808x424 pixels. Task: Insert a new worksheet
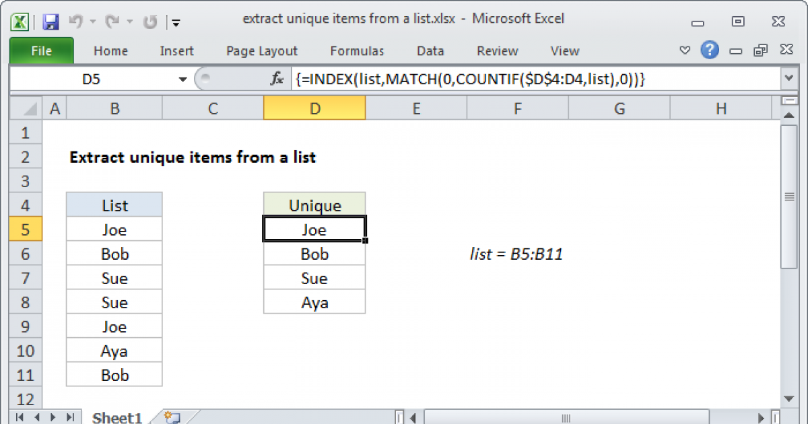pyautogui.click(x=170, y=417)
